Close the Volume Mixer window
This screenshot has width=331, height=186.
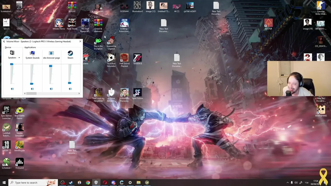tap(80, 41)
